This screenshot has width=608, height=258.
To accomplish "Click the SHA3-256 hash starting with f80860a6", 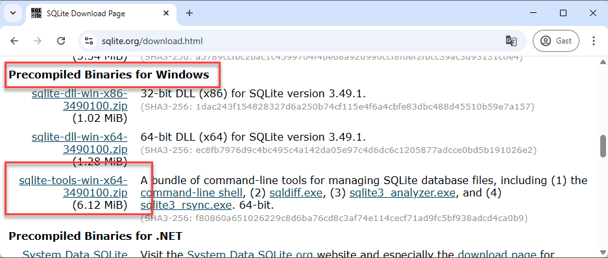I will [x=334, y=218].
